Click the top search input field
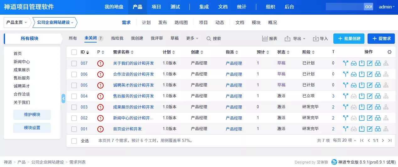This screenshot has width=398, height=167. pyautogui.click(x=345, y=7)
